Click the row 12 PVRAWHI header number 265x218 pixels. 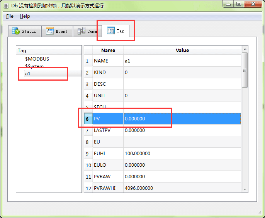[x=88, y=188]
